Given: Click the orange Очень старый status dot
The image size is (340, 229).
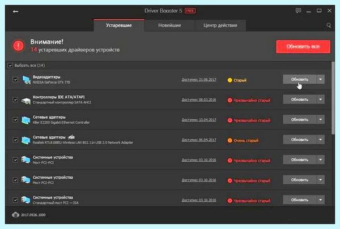Looking at the screenshot, I should (229, 140).
